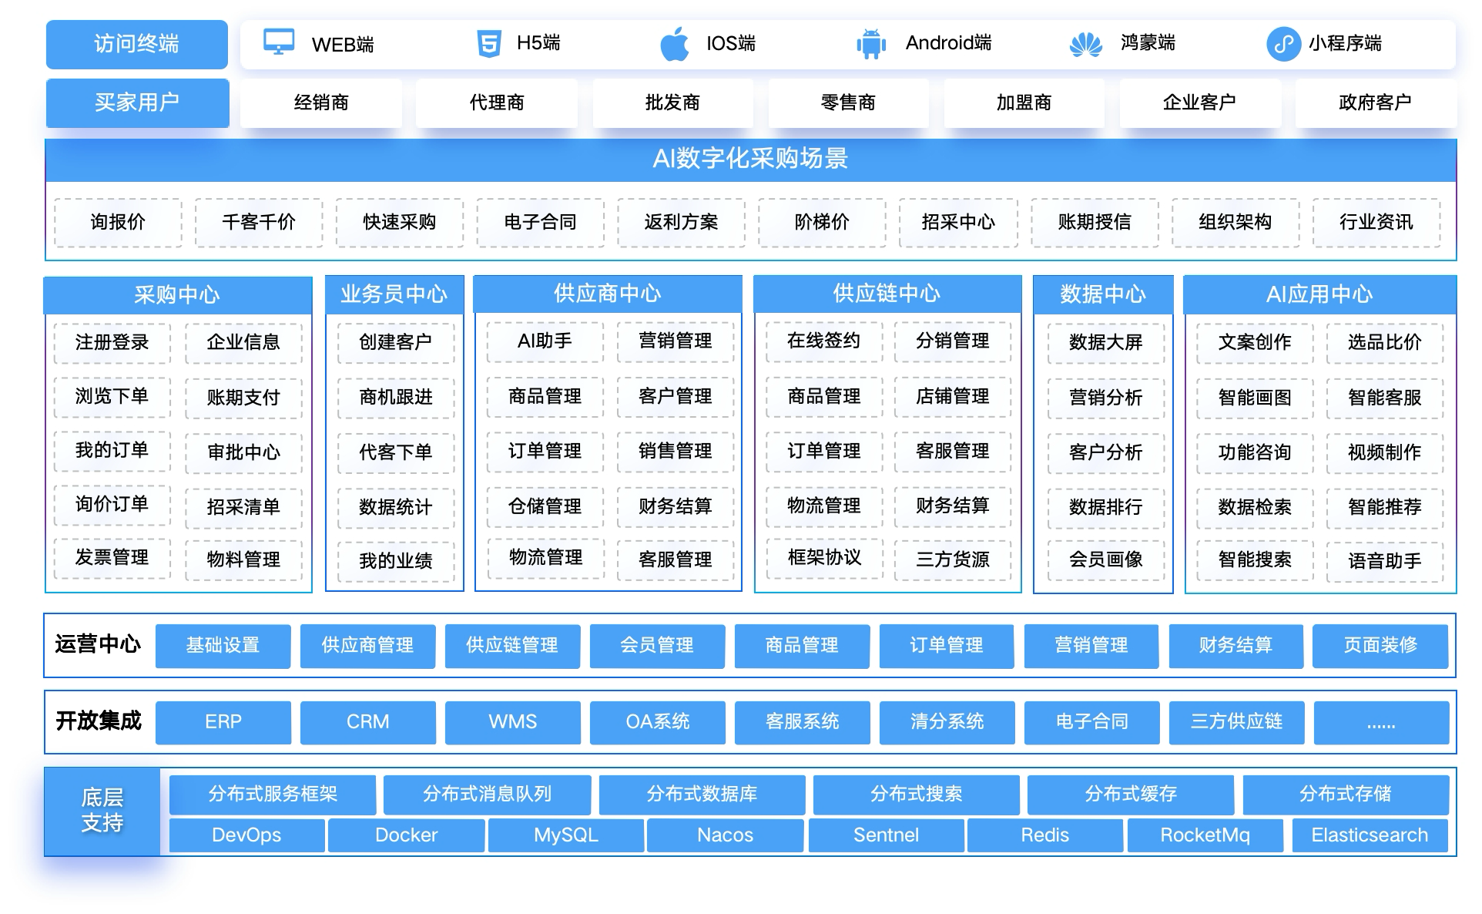
Task: Open AI助手 in 供应商中心
Action: 545,341
